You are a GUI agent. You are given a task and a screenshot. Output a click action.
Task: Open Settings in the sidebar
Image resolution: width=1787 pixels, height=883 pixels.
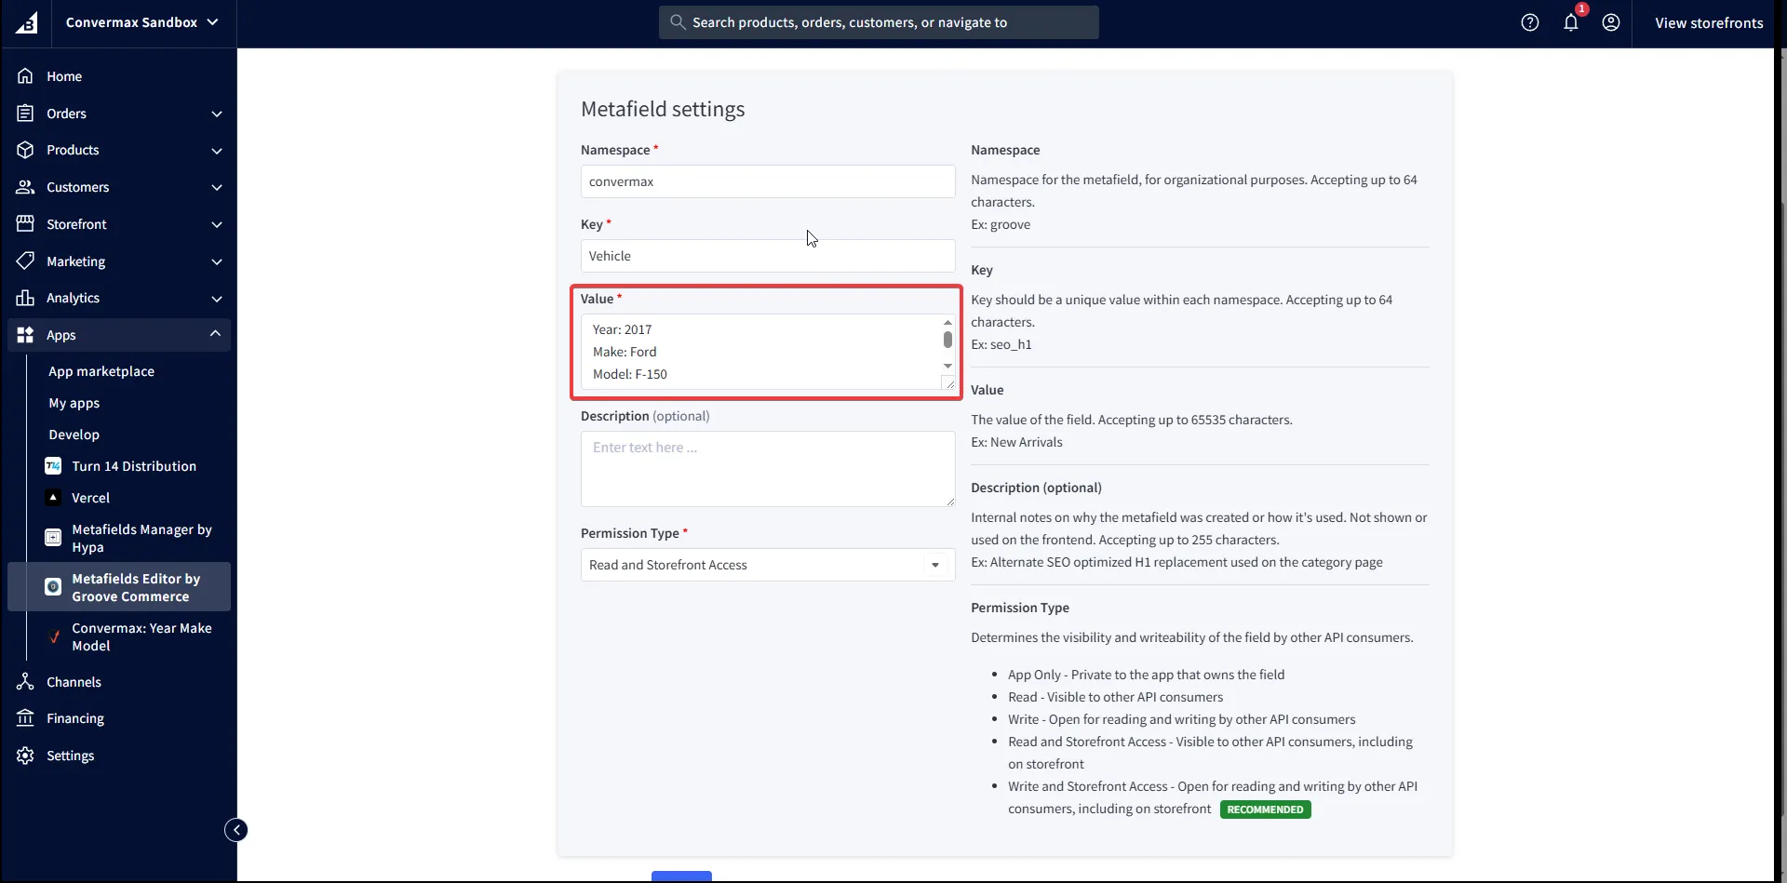pyautogui.click(x=70, y=756)
